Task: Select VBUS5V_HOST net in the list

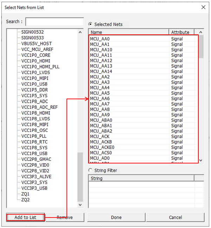Action: [36, 43]
